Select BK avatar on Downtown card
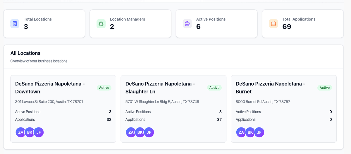 (x=30, y=132)
